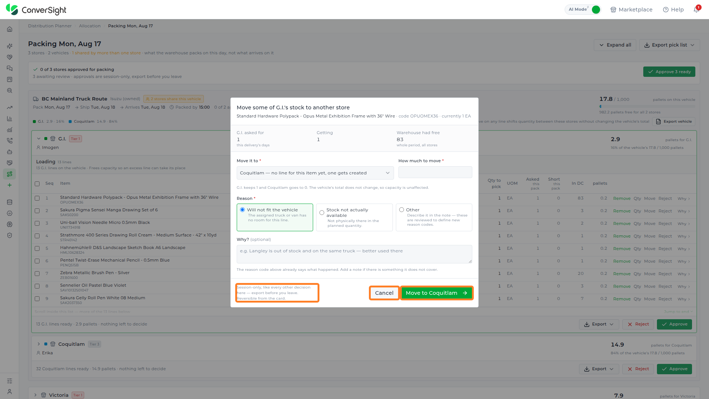The image size is (709, 399).
Task: Click Expand all button
Action: click(615, 45)
